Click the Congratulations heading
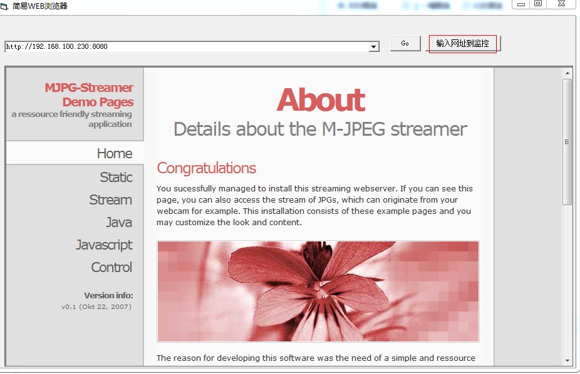This screenshot has height=374, width=580. point(206,168)
